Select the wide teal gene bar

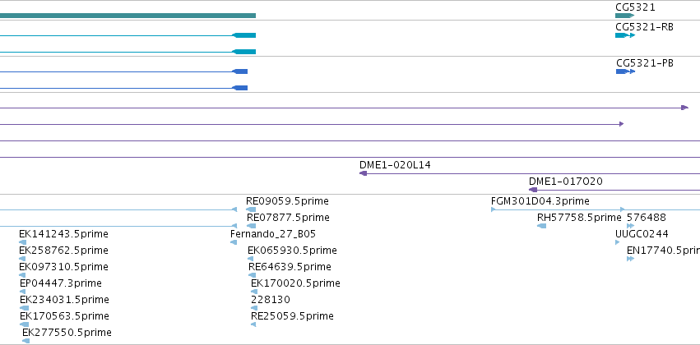click(127, 16)
